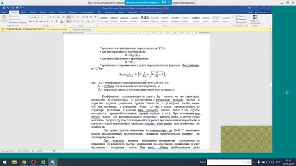Click Find (Найти) in the Editing group

point(240,16)
